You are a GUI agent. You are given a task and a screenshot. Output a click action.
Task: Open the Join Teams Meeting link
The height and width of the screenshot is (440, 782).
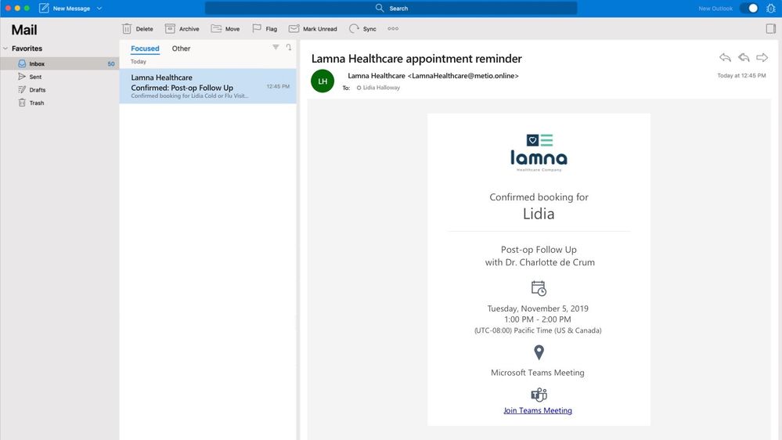(x=538, y=410)
